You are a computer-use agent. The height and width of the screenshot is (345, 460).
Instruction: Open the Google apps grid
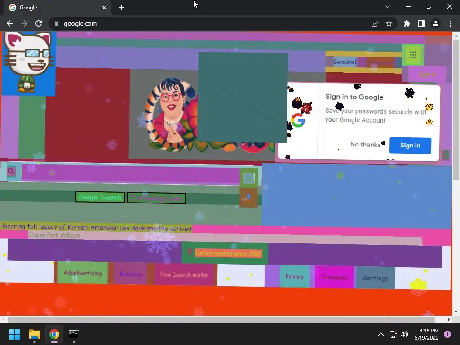coord(413,55)
